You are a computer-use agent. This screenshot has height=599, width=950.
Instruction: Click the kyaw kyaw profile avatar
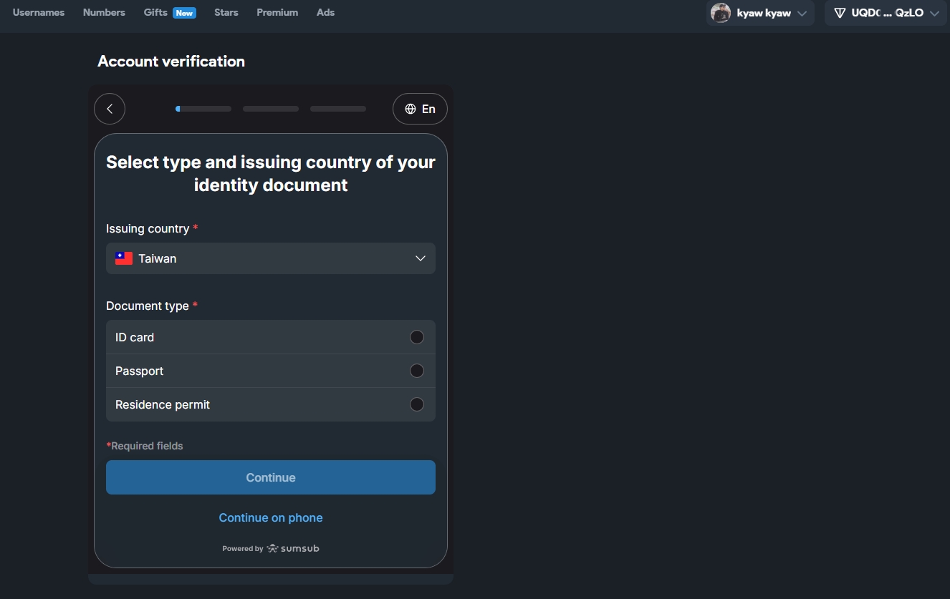(720, 13)
